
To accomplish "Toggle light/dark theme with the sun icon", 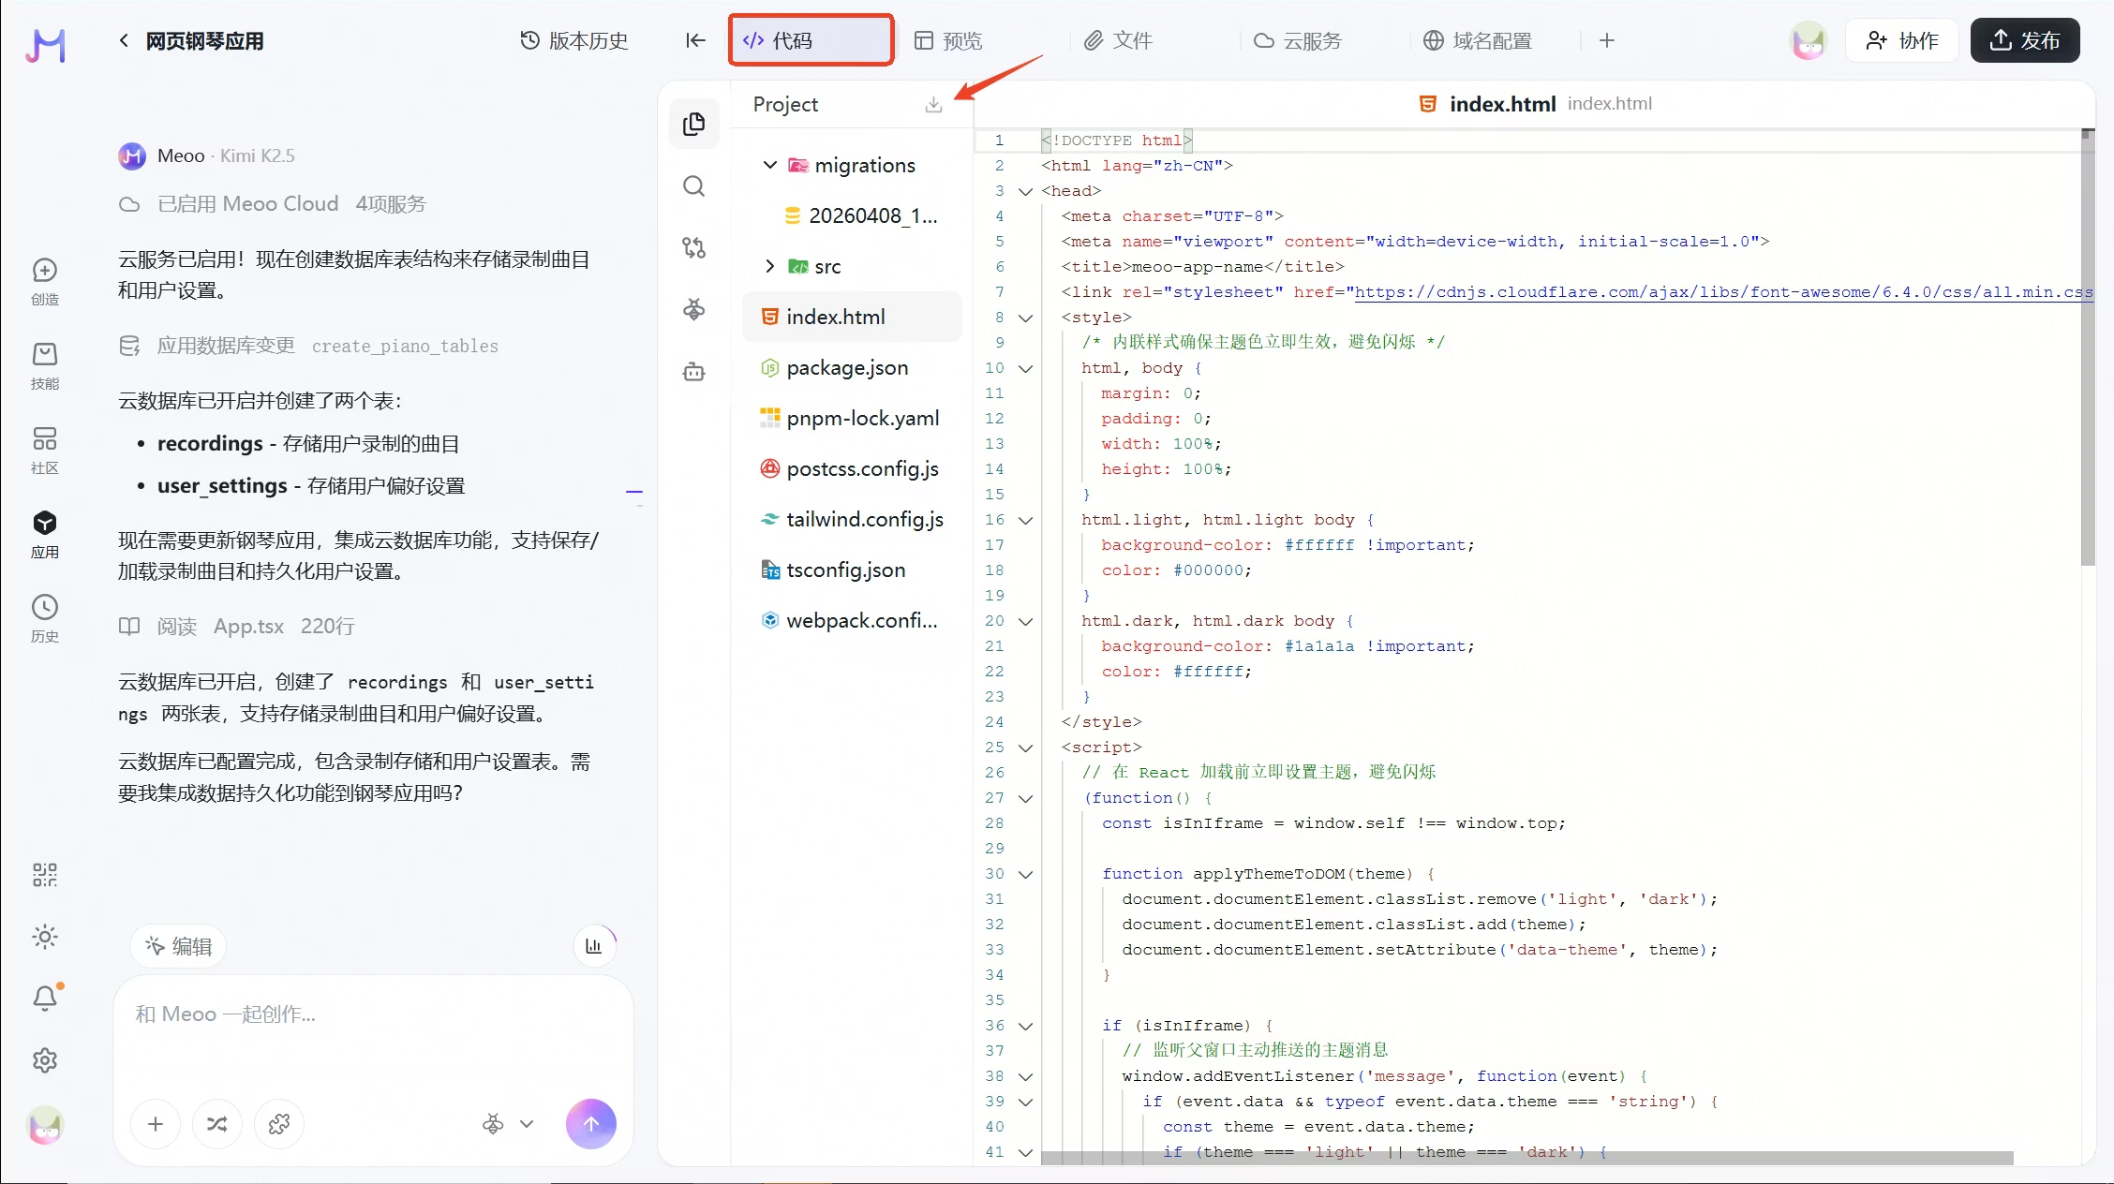I will pyautogui.click(x=45, y=937).
